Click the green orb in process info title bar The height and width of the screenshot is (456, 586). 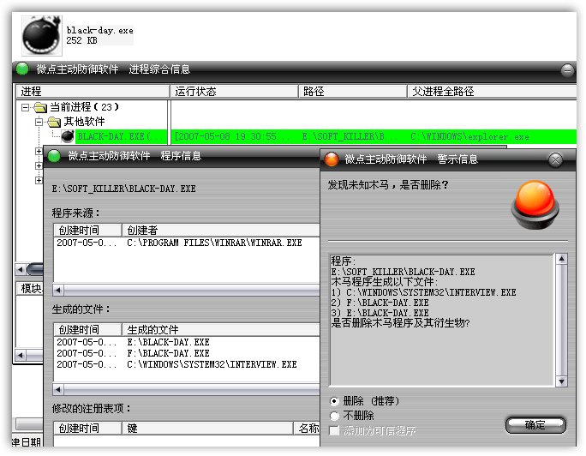[x=22, y=69]
